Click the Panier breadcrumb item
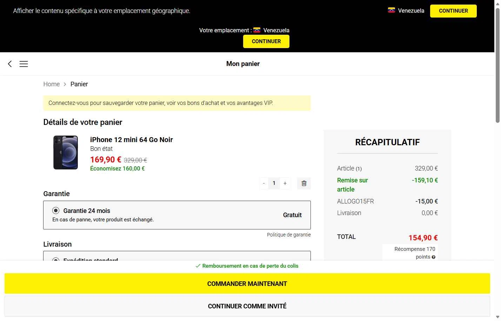501x321 pixels. pos(79,84)
